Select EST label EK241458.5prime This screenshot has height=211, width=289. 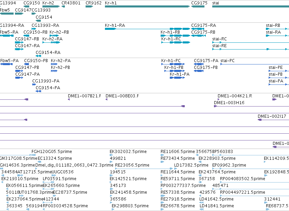click(128, 192)
